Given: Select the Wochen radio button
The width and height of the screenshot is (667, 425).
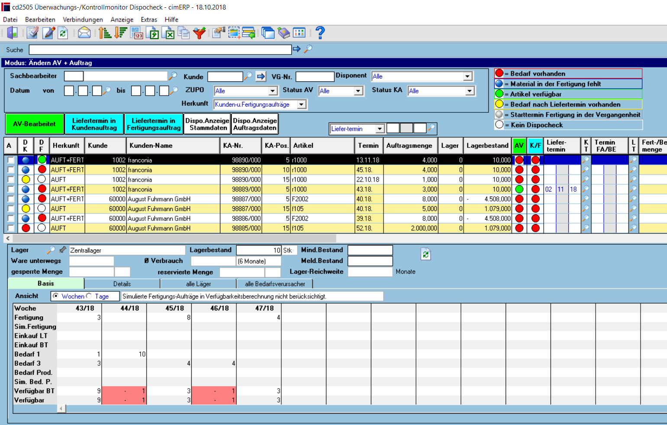Looking at the screenshot, I should point(56,296).
